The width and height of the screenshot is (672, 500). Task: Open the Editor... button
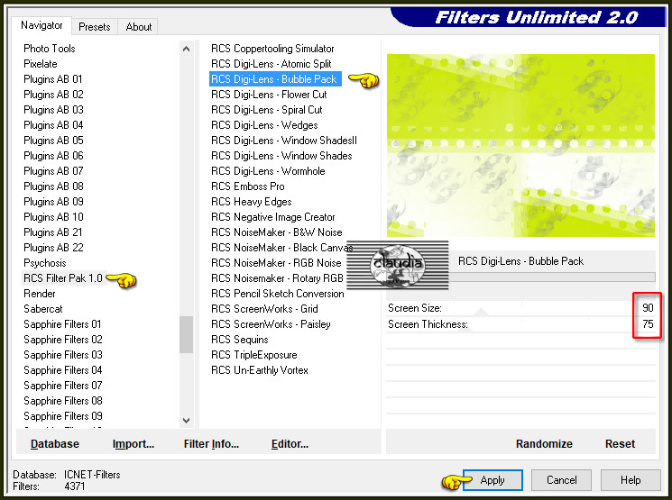pyautogui.click(x=290, y=444)
